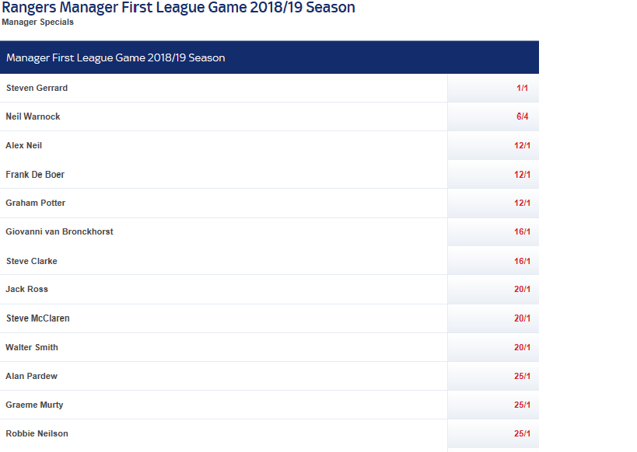Pick Frank De Boer 12/1 odds
This screenshot has height=452, width=637.
493,175
